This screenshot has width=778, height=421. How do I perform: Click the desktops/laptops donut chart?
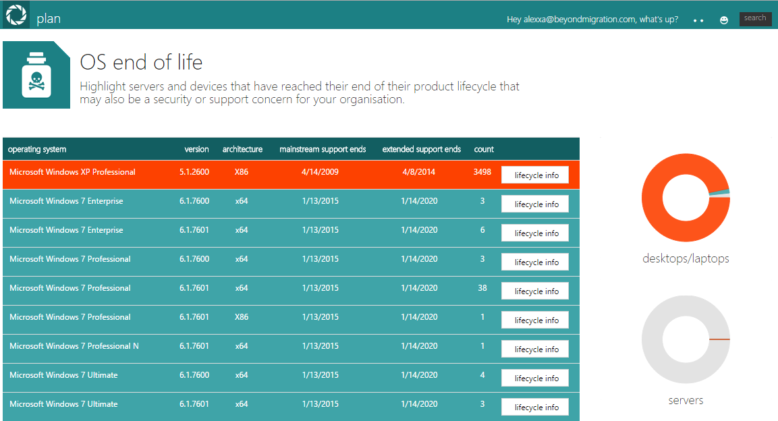[x=686, y=198]
